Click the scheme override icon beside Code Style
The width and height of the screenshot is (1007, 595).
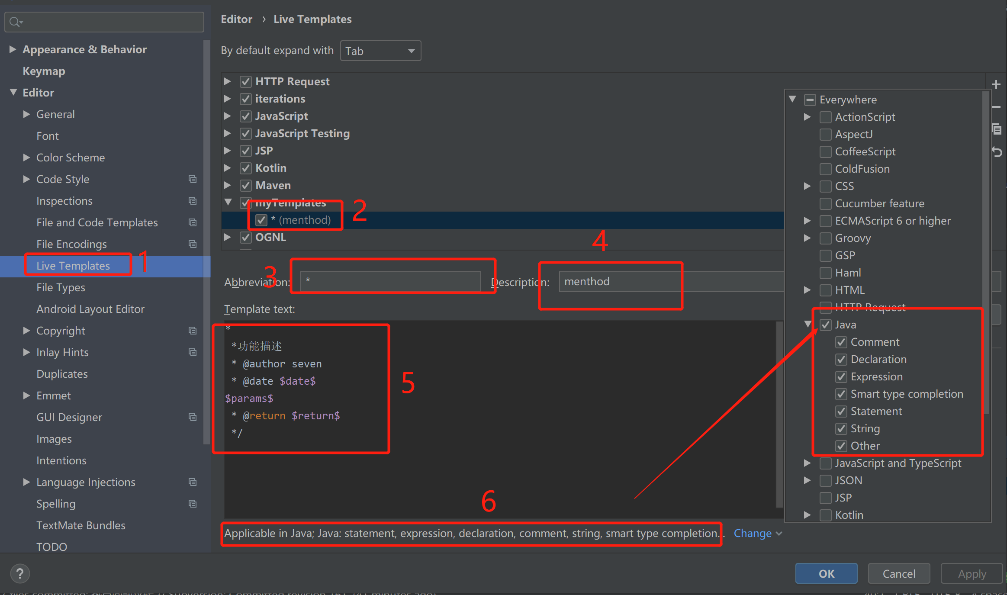(193, 179)
